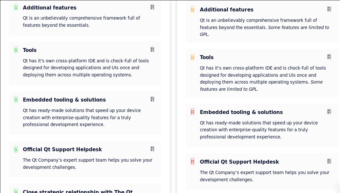Expand right Embedded tooling & solutions card toggle
Image resolution: width=340 pixels, height=193 pixels.
[x=329, y=112]
